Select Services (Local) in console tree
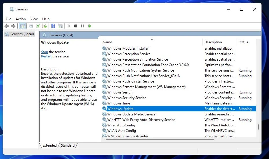This screenshot has width=269, height=159. (x=22, y=34)
